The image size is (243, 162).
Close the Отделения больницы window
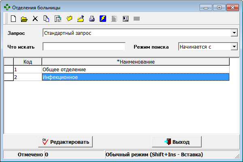coord(232,7)
